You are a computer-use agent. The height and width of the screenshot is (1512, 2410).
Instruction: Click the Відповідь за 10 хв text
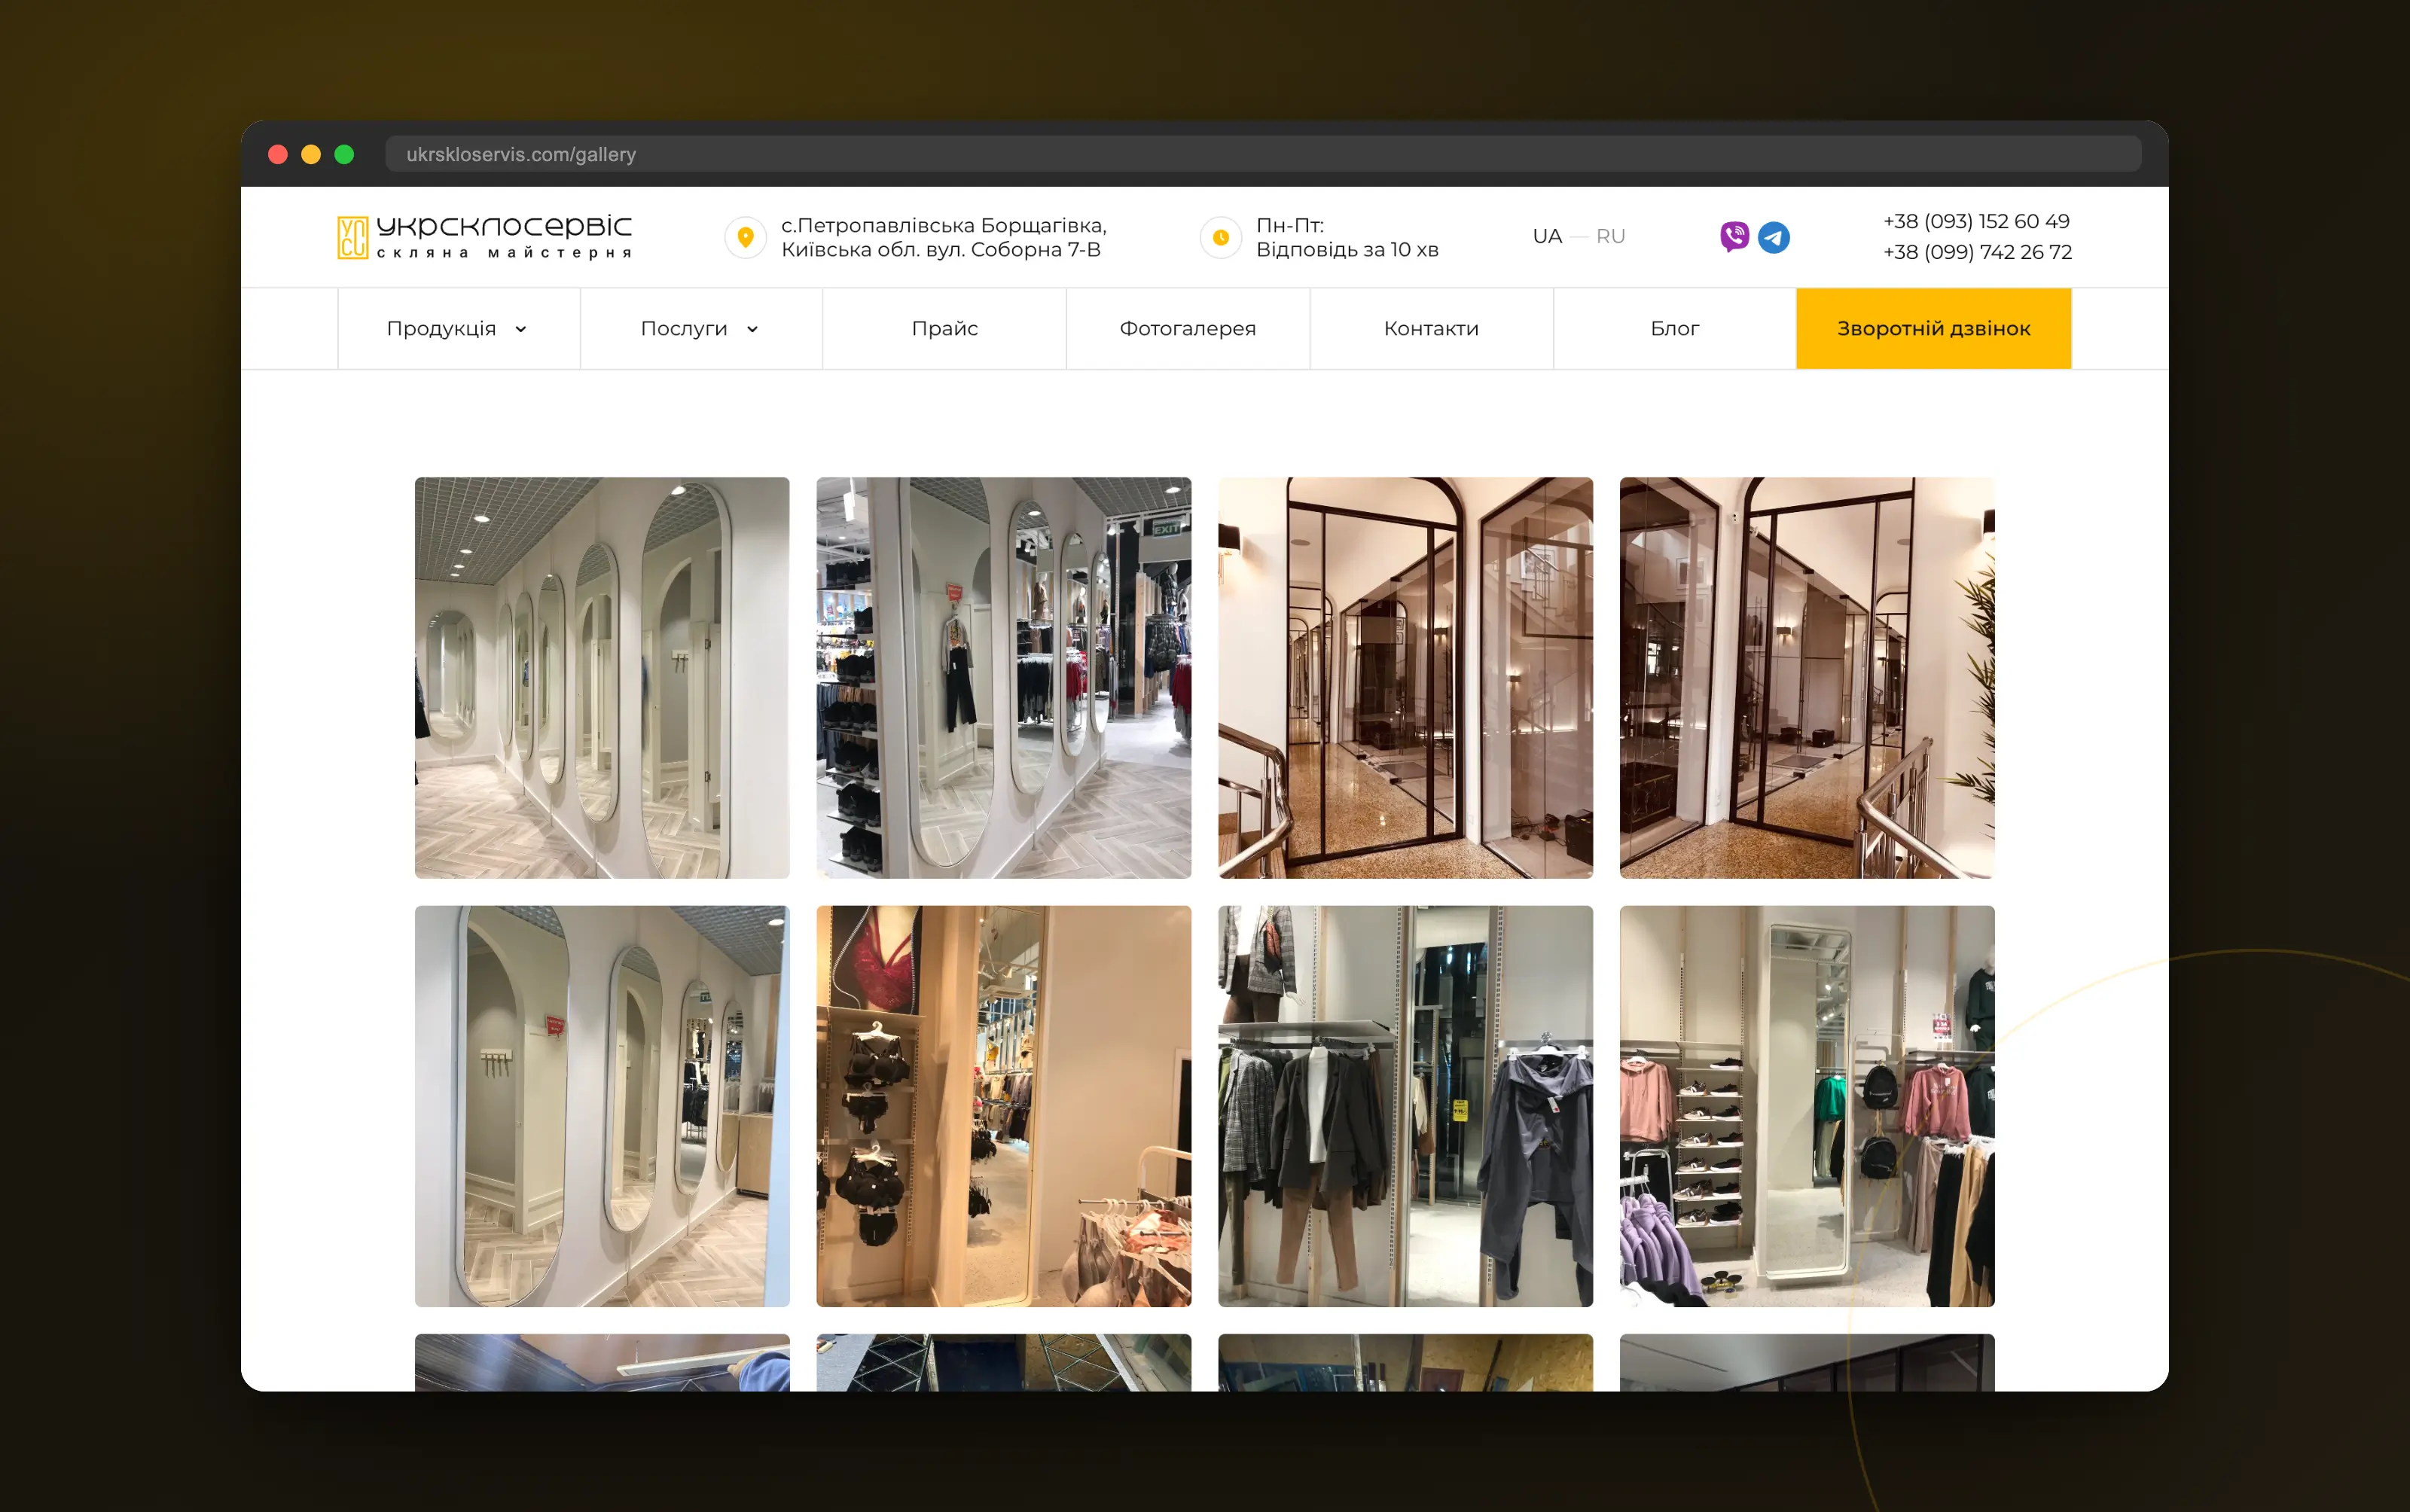[x=1347, y=250]
